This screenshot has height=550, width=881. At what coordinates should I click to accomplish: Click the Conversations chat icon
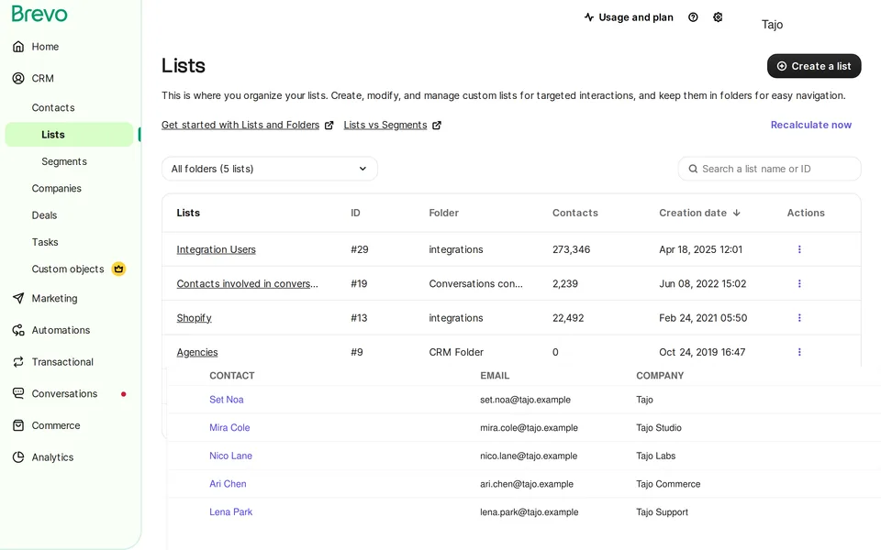pos(18,393)
